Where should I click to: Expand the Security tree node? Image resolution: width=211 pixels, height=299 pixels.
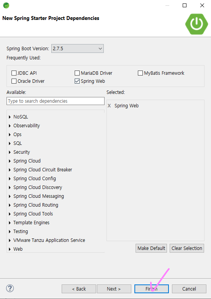10,152
